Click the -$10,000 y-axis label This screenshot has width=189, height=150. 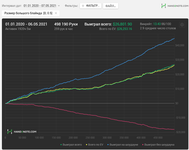(180, 118)
